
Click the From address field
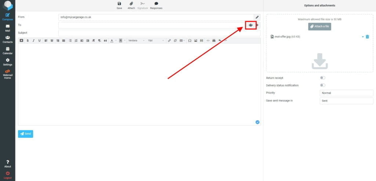[156, 17]
